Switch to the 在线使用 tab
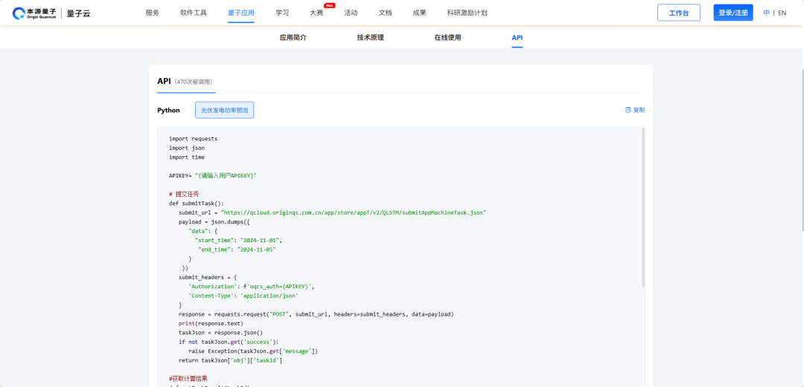 coord(447,37)
